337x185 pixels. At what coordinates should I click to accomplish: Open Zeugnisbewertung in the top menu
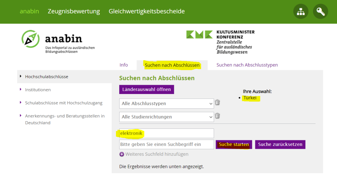pos(74,12)
